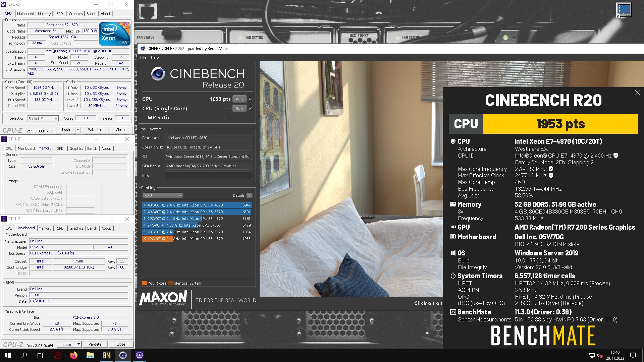Click System Timers clock icon
644x362 pixels.
pyautogui.click(x=453, y=276)
